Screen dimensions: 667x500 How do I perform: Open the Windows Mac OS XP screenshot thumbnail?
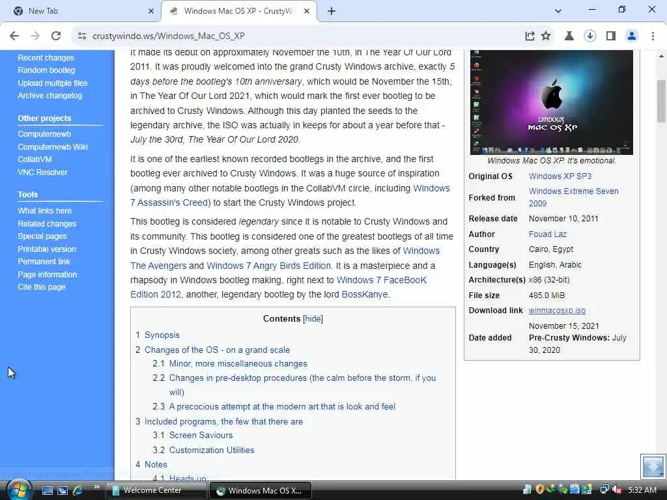[x=551, y=102]
